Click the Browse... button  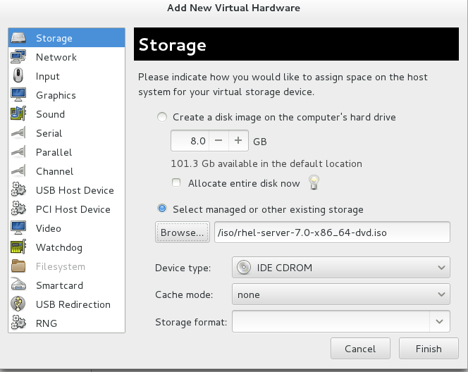(x=183, y=232)
